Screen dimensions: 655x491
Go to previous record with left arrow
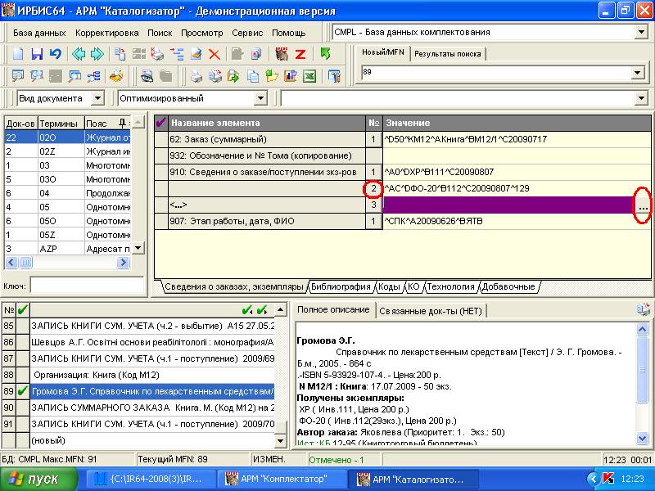(x=79, y=55)
